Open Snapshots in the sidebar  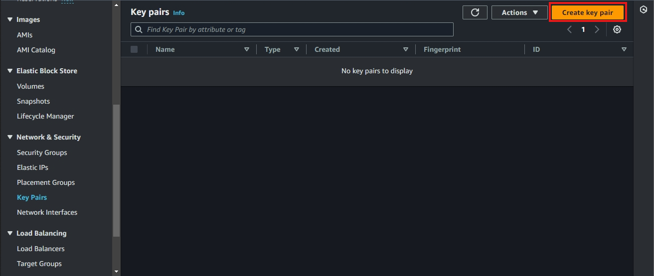33,101
